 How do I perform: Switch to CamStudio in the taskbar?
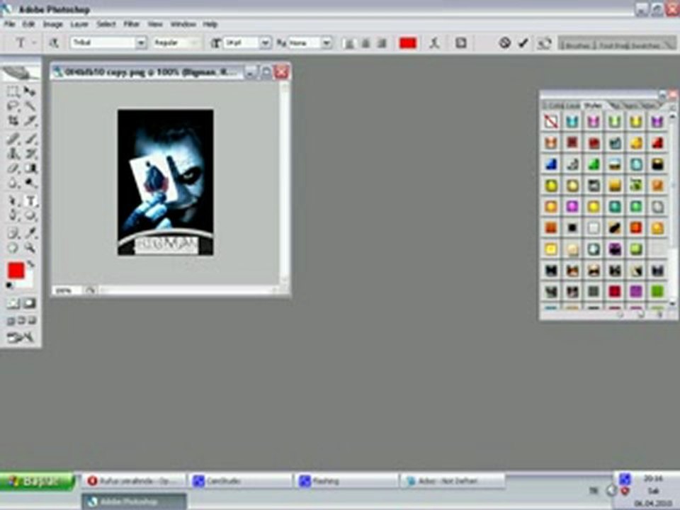[x=241, y=481]
